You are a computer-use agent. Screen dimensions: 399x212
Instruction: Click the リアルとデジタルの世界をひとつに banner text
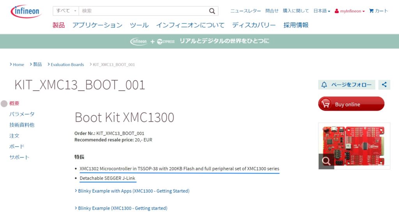pos(224,41)
